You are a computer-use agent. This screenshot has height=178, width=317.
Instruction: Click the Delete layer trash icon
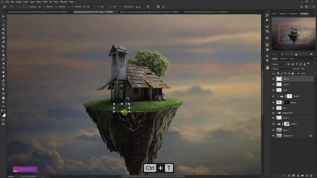[x=312, y=176]
